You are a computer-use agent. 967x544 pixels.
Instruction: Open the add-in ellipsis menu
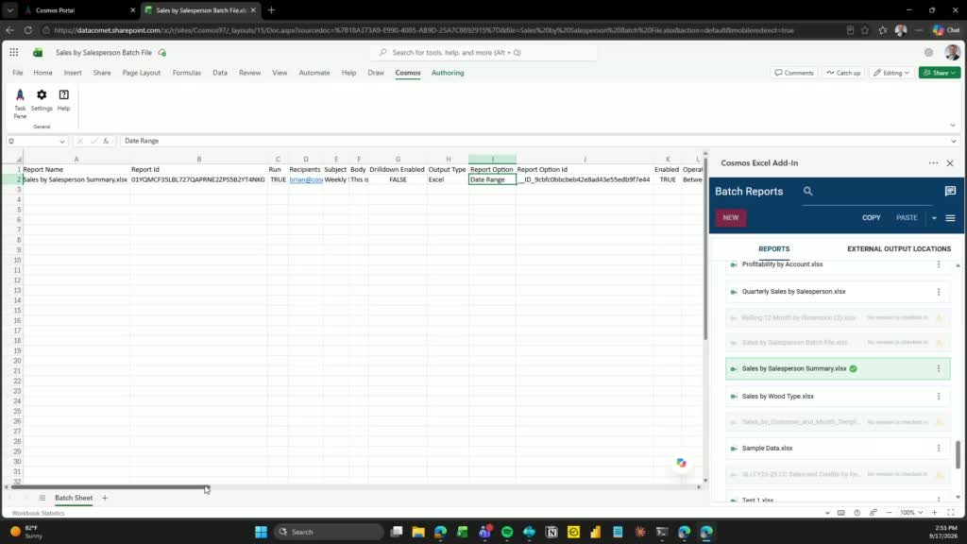coord(933,163)
